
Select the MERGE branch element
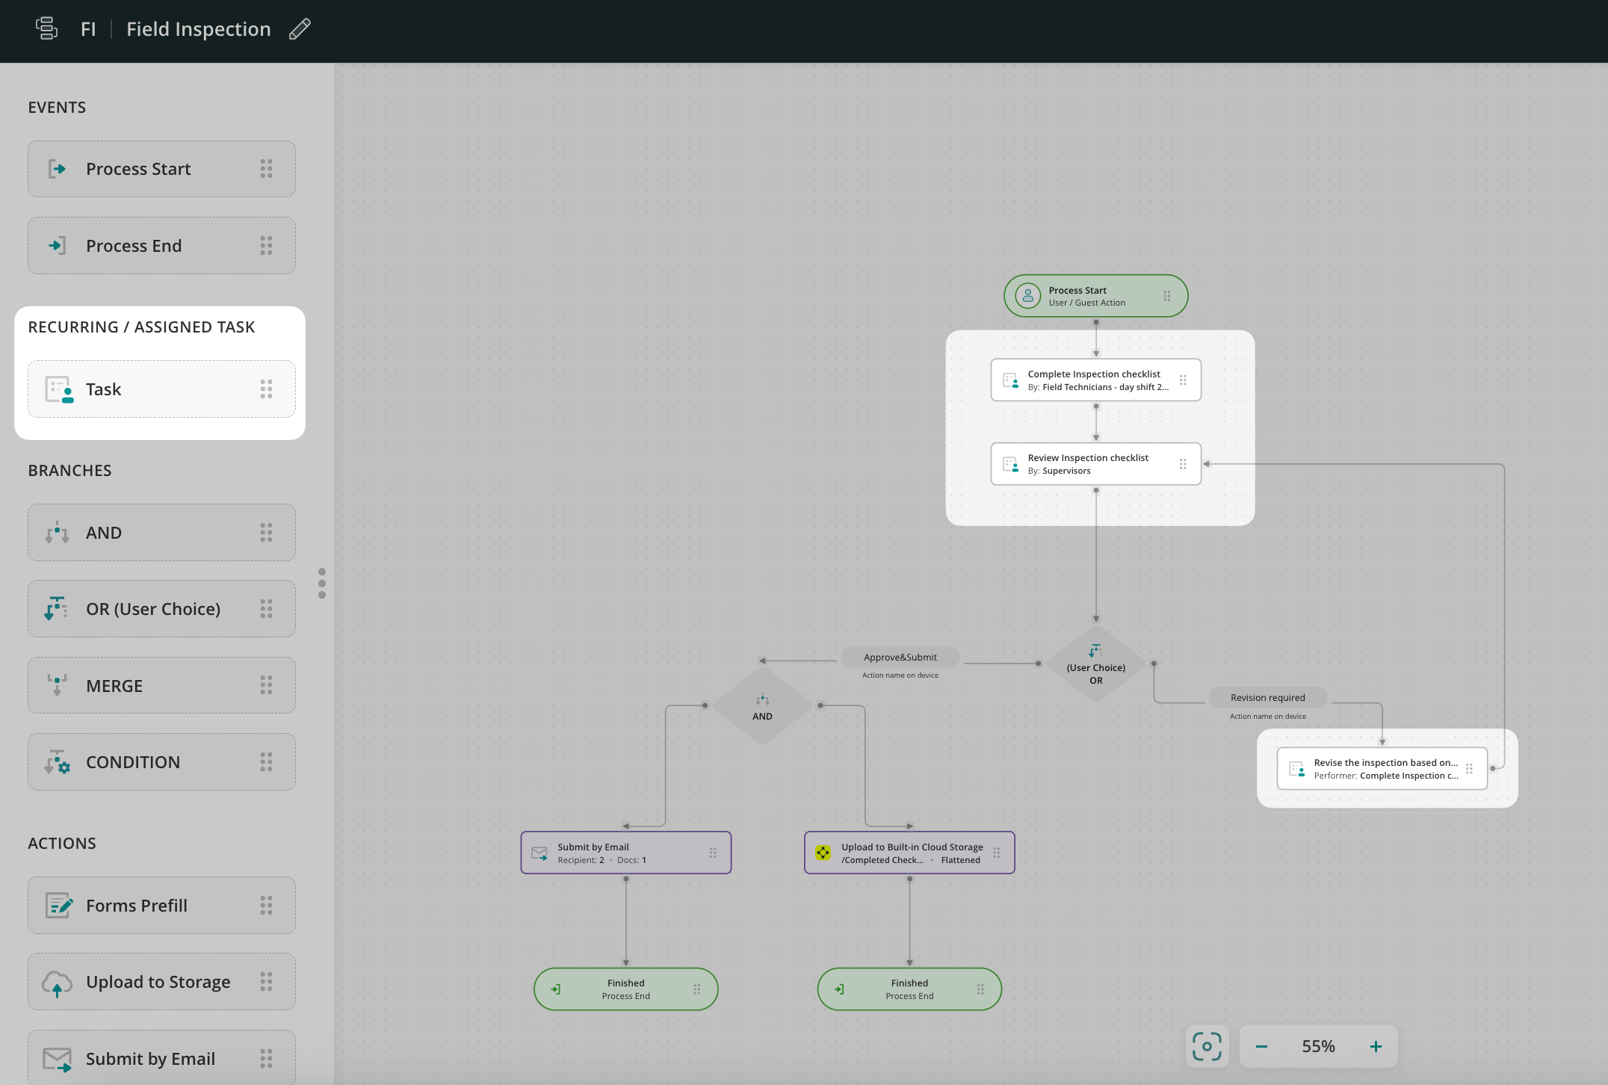(161, 685)
